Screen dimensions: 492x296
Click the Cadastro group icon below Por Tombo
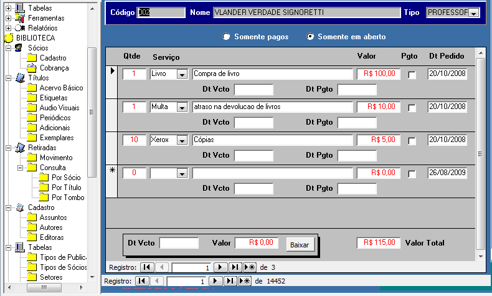tap(20, 208)
